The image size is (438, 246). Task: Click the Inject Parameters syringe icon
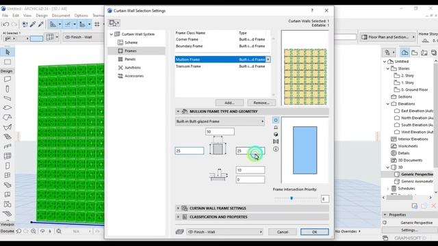click(41, 25)
